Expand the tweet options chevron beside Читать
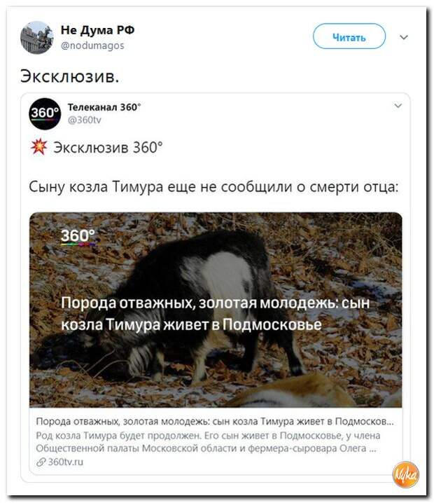Viewport: 434px width, 503px height. click(x=404, y=37)
